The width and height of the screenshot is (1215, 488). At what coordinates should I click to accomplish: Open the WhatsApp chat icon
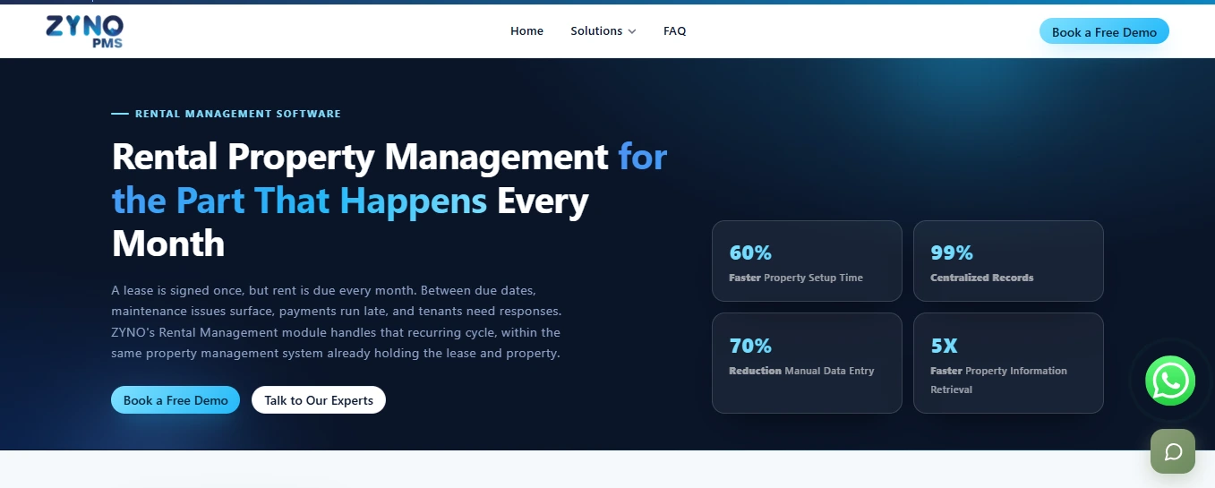[x=1170, y=381]
